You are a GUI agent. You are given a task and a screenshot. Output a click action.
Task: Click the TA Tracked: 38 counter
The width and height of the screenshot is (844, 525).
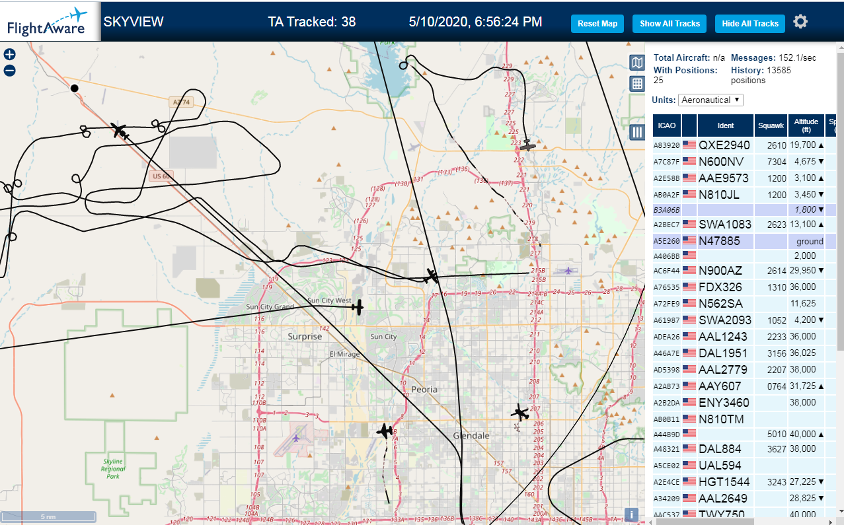pyautogui.click(x=312, y=22)
